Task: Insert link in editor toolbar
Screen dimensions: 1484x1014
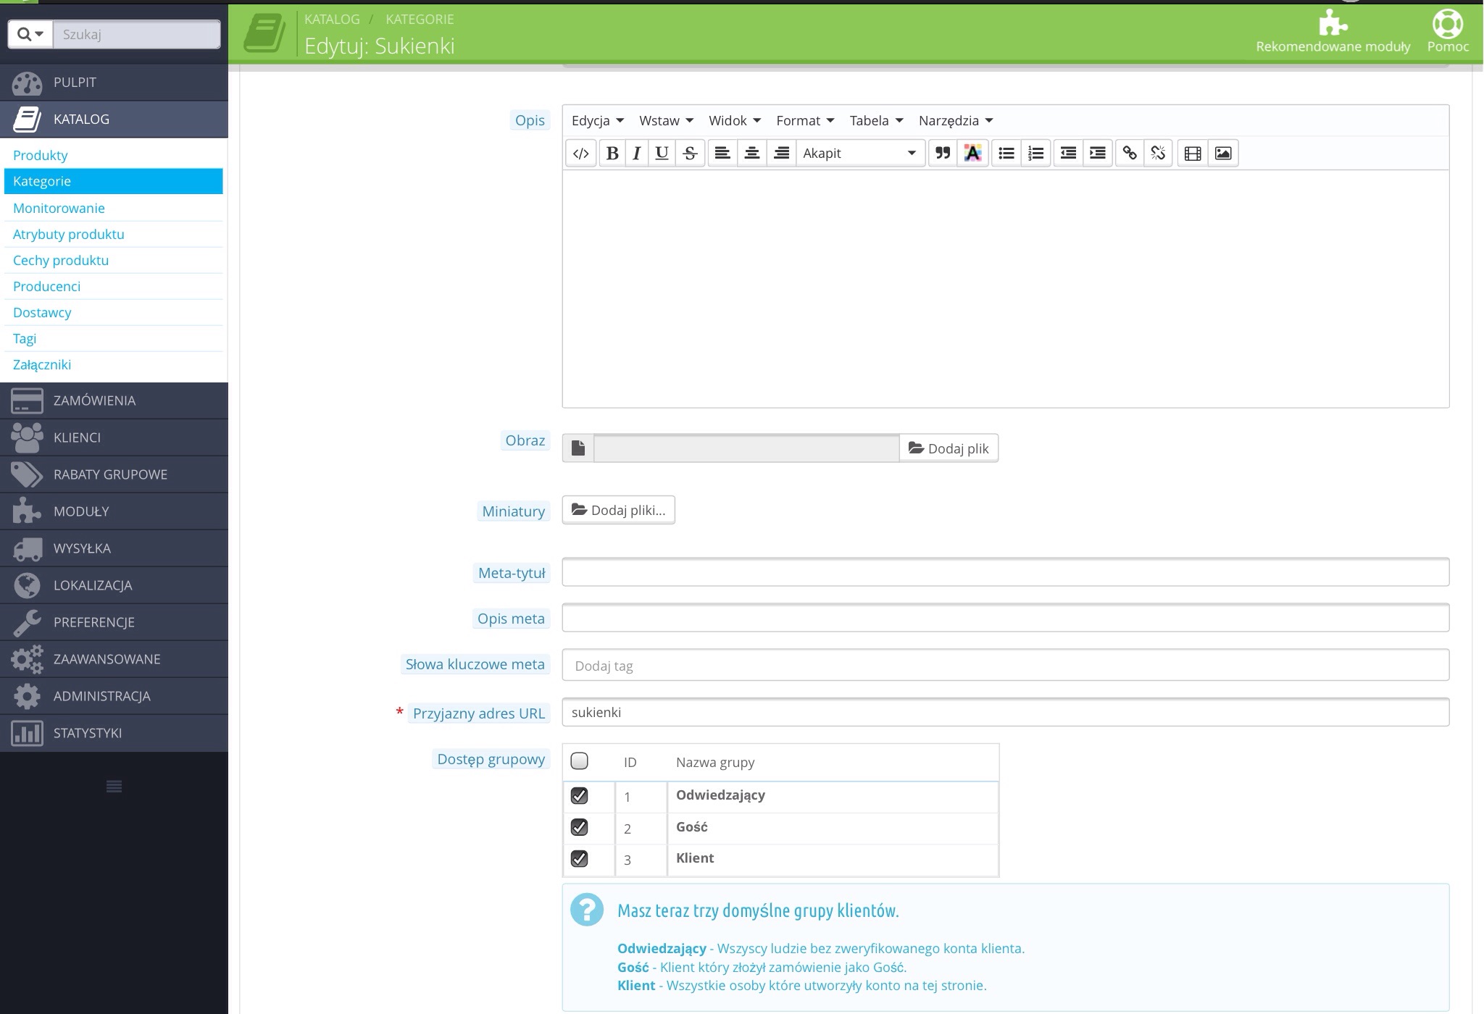Action: pyautogui.click(x=1129, y=153)
